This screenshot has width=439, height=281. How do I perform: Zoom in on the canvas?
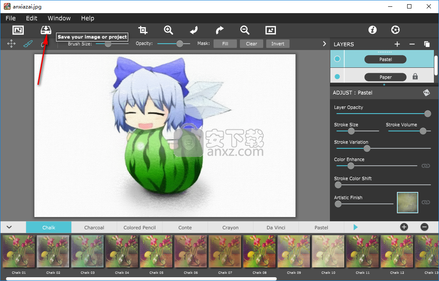(168, 30)
